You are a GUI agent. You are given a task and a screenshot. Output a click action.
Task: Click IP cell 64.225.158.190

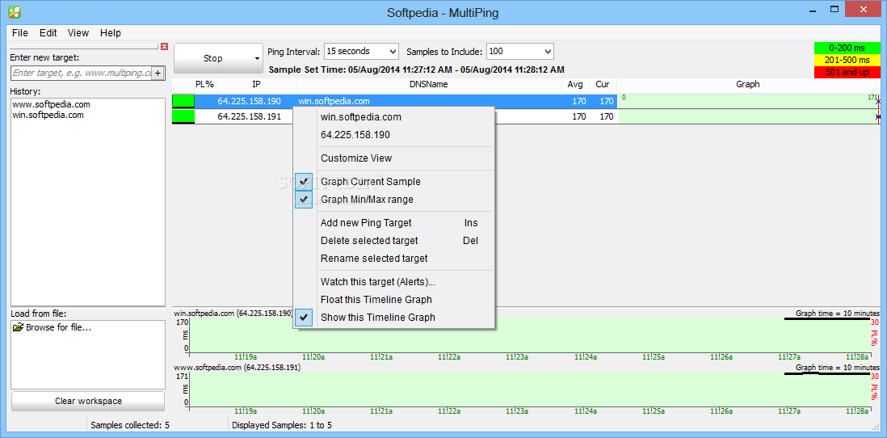point(249,102)
